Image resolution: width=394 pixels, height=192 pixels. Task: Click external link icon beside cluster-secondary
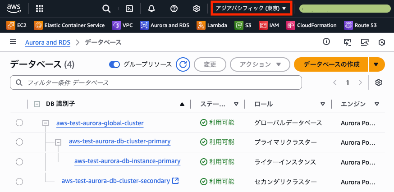click(175, 181)
